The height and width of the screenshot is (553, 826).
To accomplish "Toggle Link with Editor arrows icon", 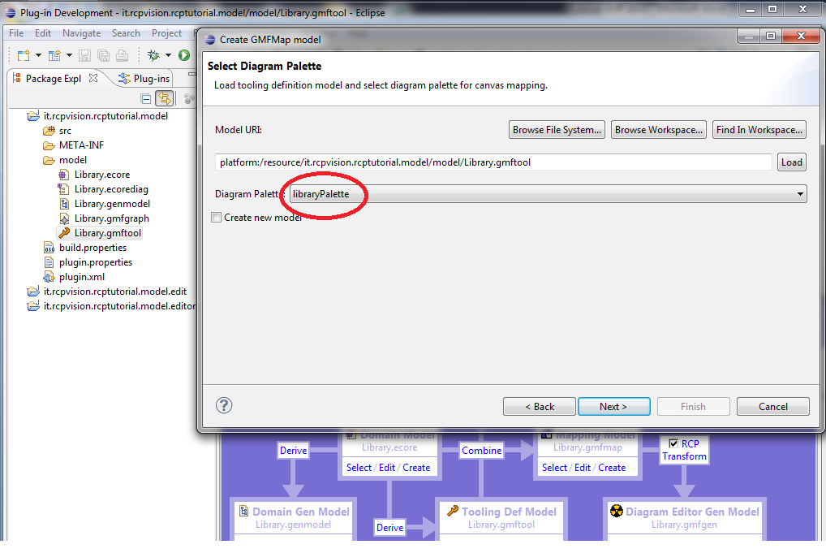I will [165, 98].
